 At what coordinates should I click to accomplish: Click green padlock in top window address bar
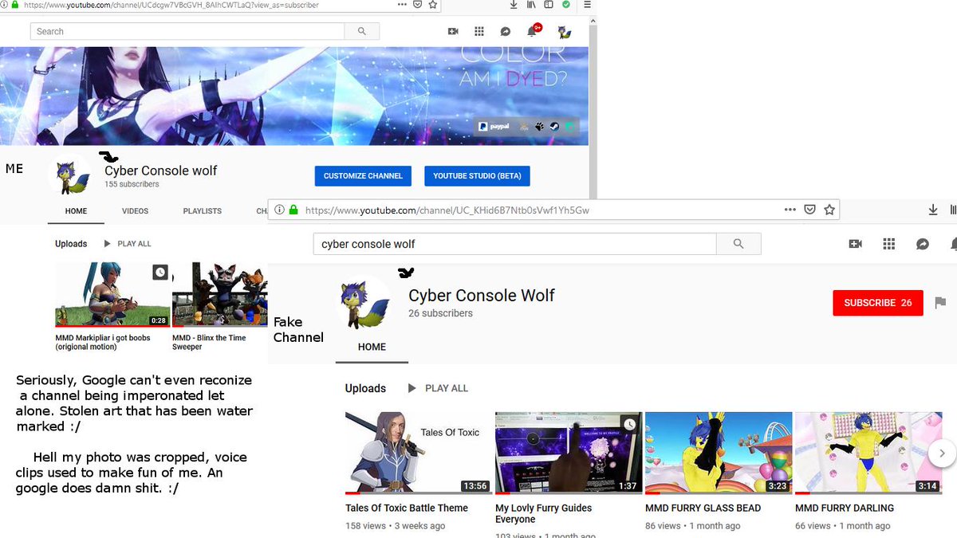pyautogui.click(x=15, y=4)
